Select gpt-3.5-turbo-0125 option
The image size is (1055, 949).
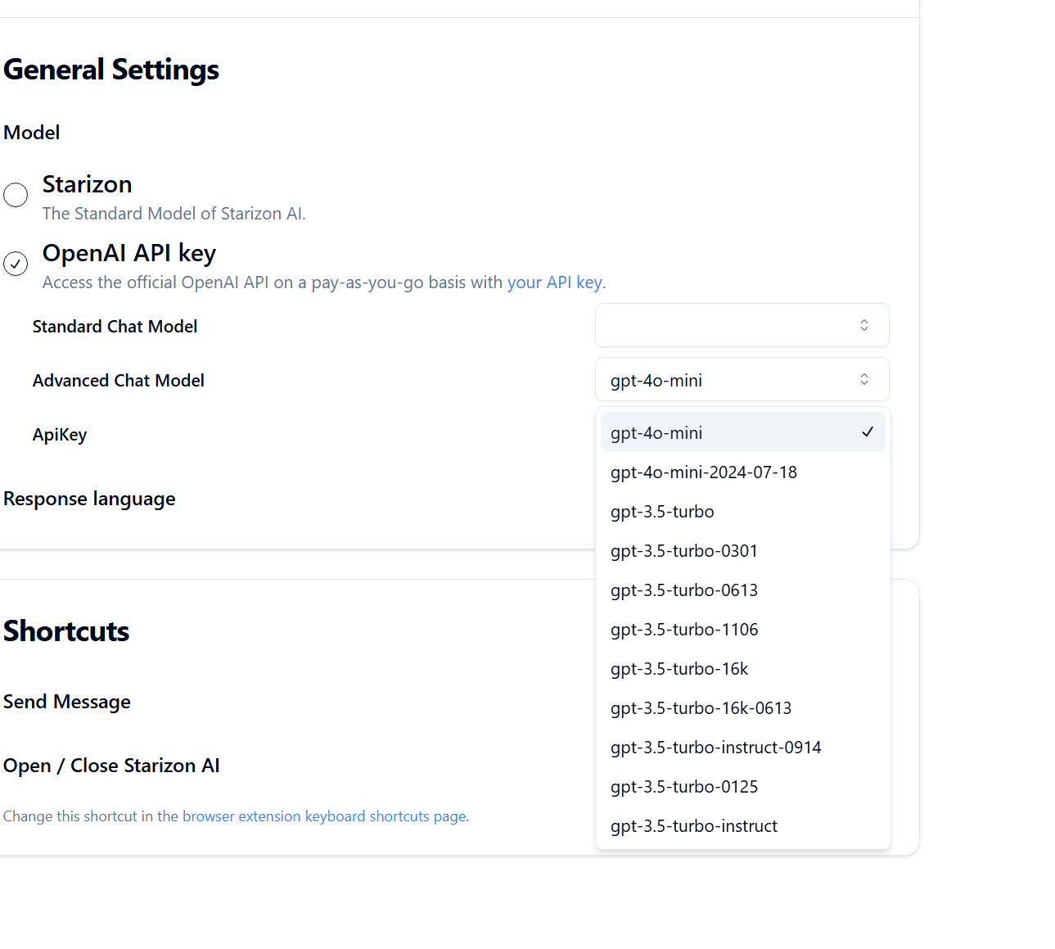tap(742, 786)
